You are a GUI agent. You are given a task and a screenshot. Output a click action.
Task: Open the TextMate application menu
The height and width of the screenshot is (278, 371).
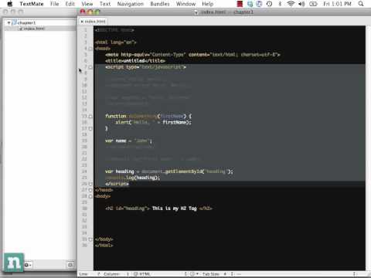(x=32, y=4)
